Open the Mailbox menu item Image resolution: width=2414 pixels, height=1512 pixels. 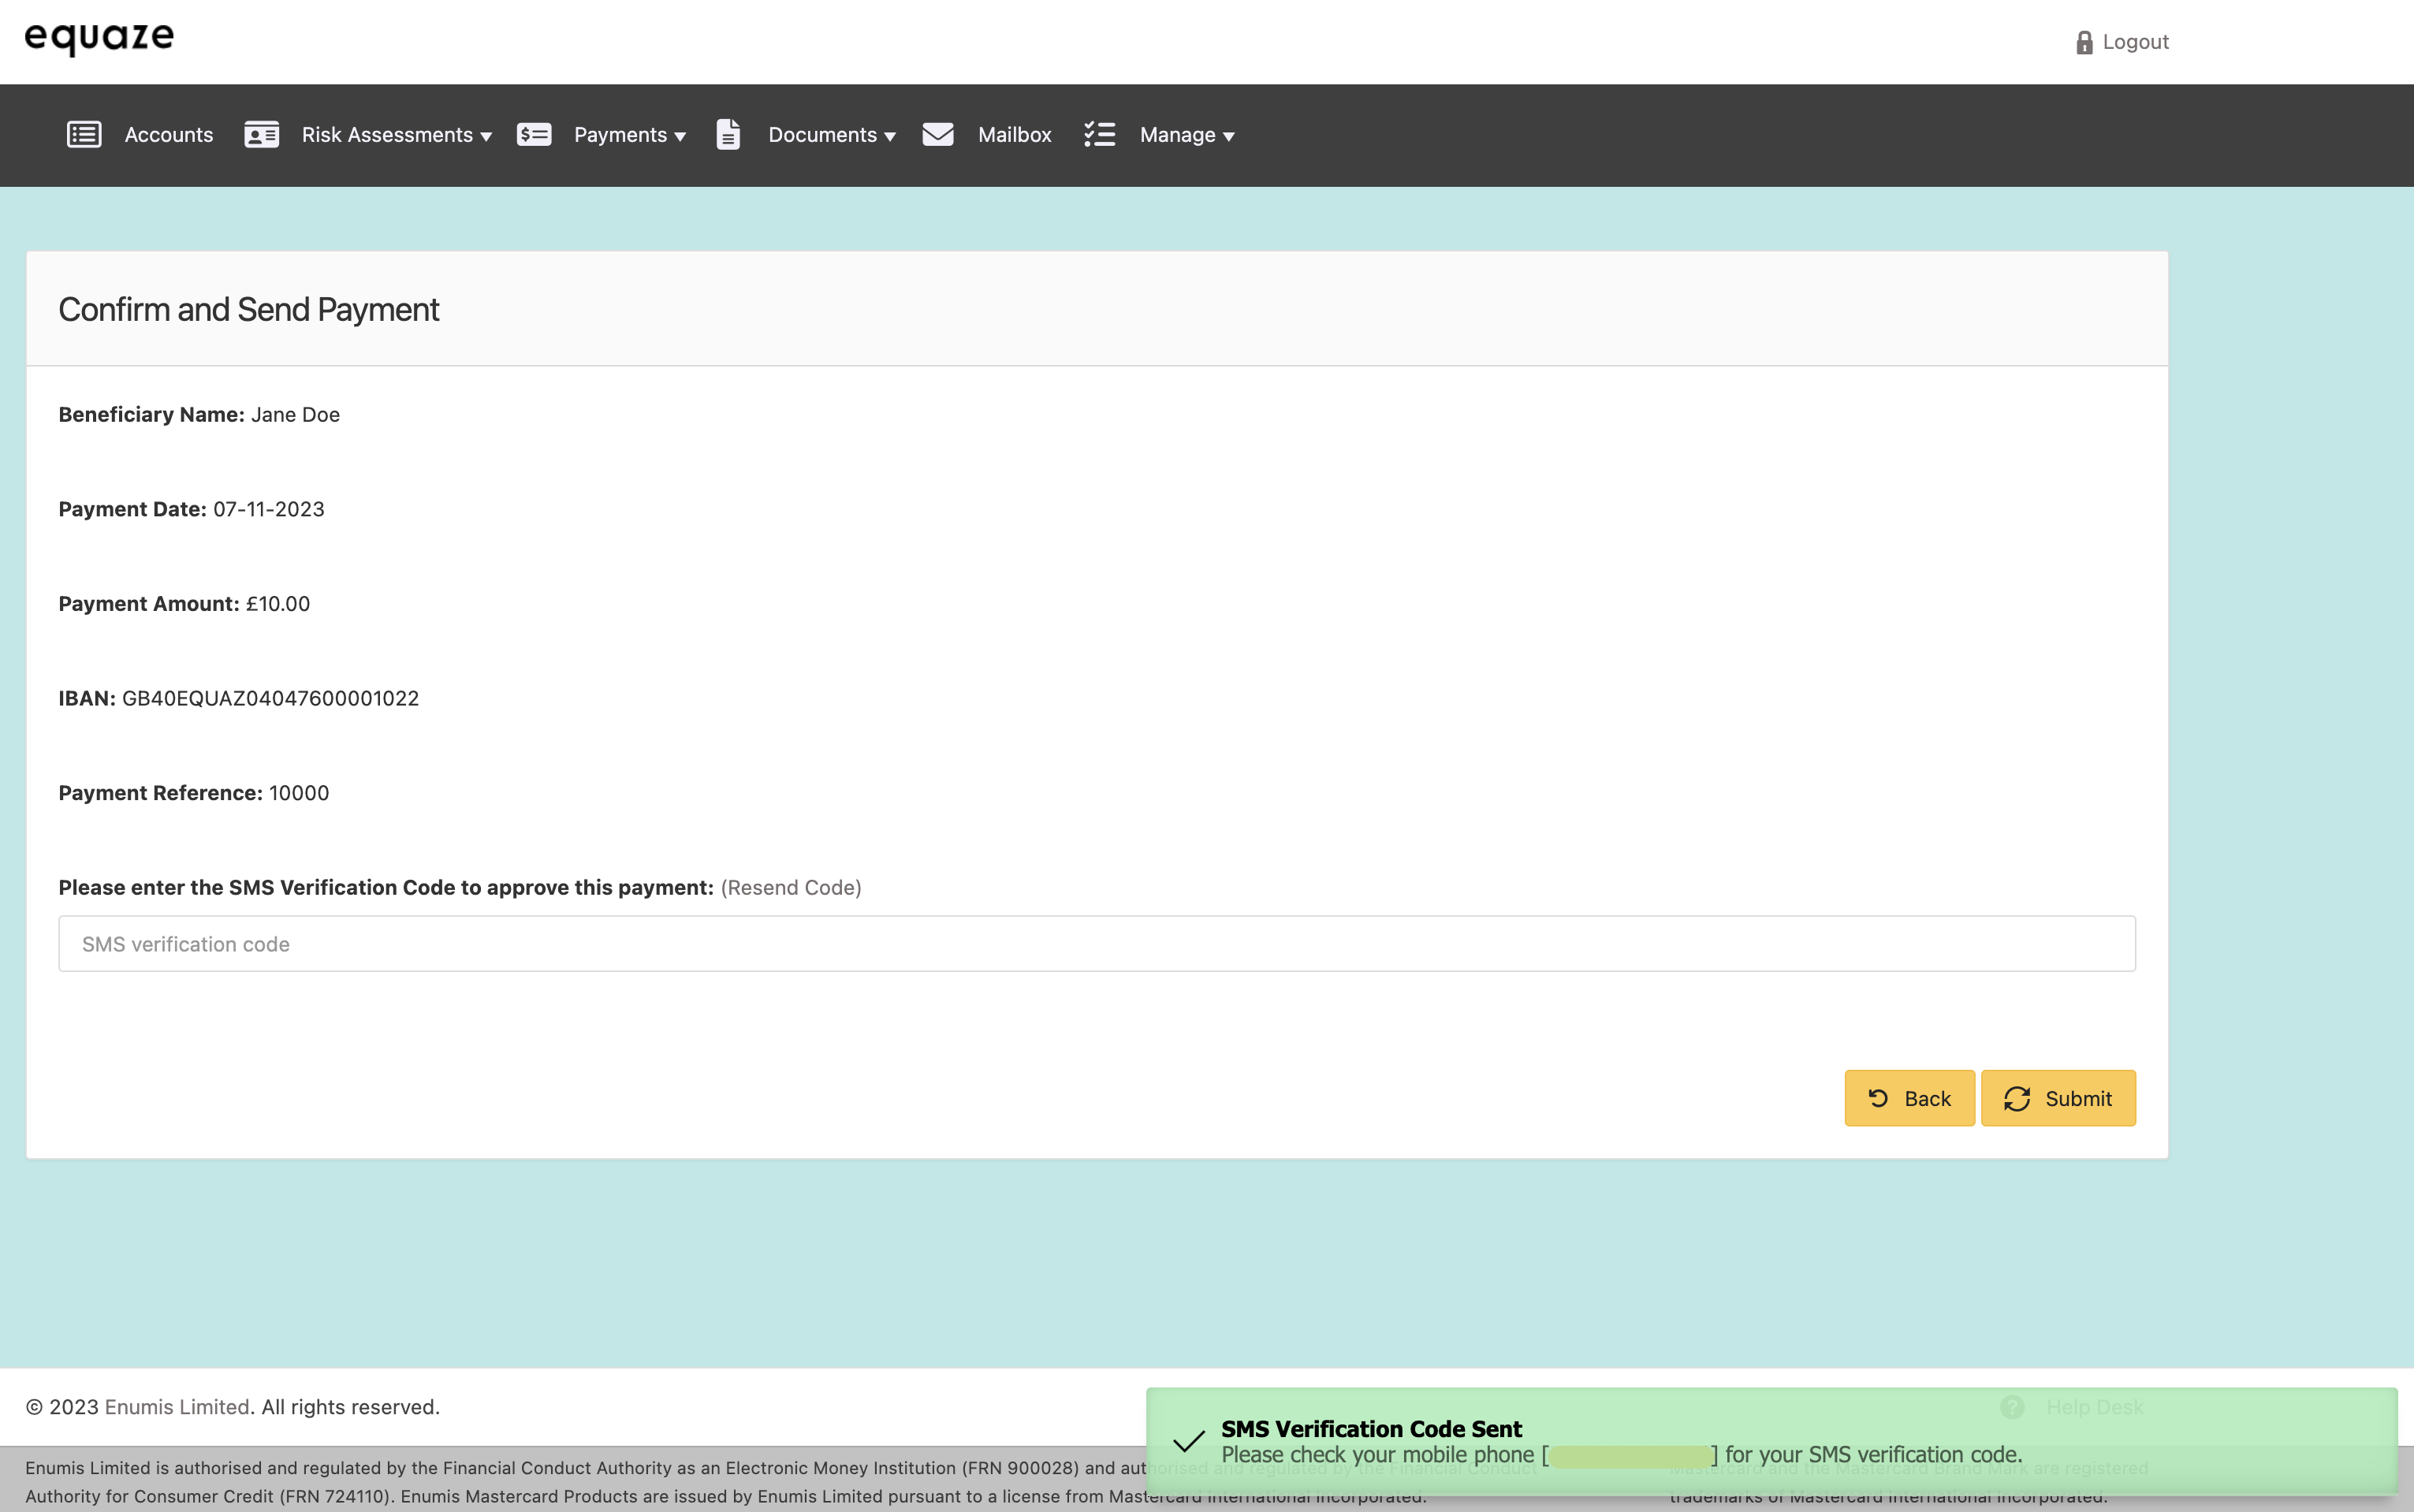[x=1014, y=135]
